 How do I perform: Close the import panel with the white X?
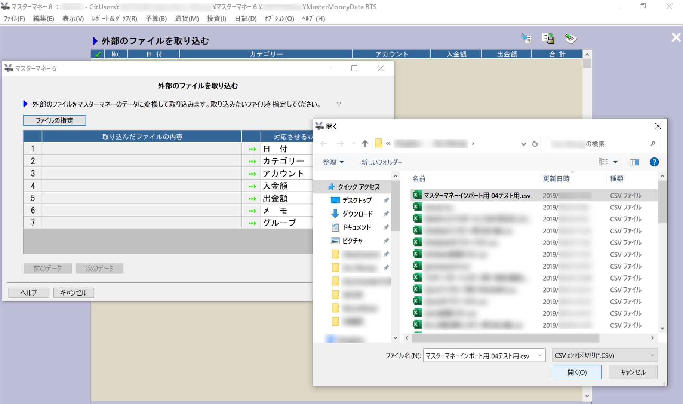(x=676, y=37)
